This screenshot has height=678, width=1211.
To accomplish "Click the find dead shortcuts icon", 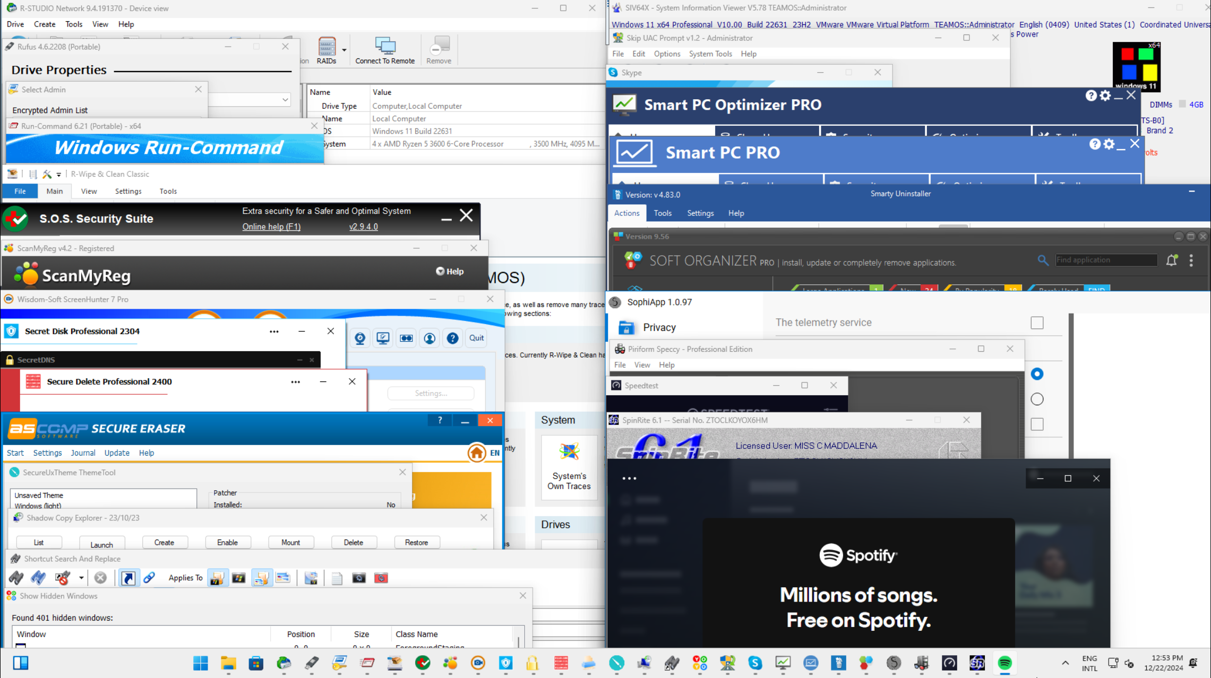I will click(63, 578).
